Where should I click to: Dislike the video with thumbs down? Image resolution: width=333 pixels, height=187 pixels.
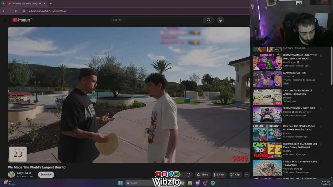pos(188,175)
